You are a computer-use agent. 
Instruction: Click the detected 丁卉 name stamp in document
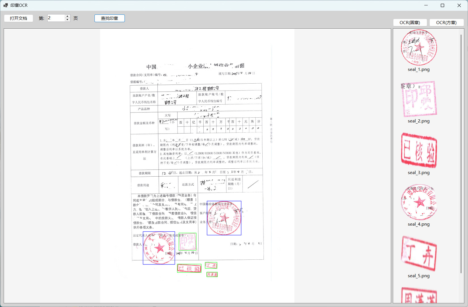(211, 265)
